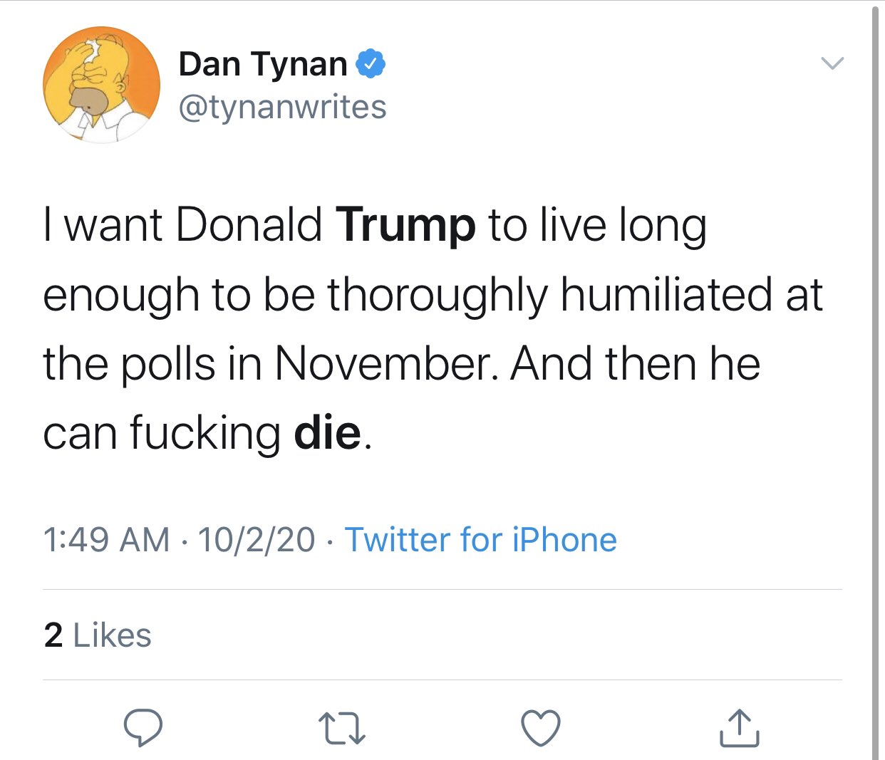The height and width of the screenshot is (760, 885).
Task: Click the 1:49 AM timestamp
Action: tap(106, 539)
